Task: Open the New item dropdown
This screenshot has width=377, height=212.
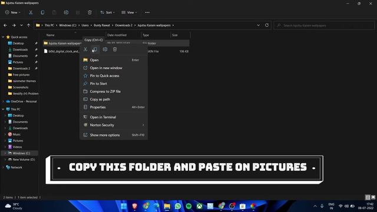Action: (13, 12)
